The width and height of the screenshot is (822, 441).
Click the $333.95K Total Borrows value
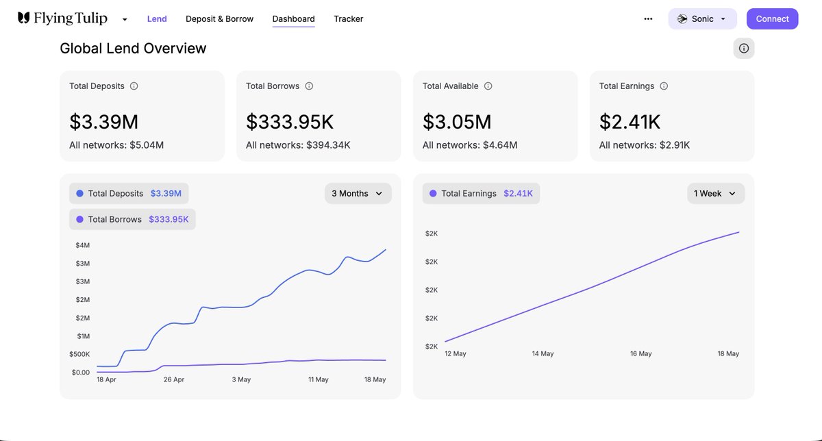pos(290,122)
